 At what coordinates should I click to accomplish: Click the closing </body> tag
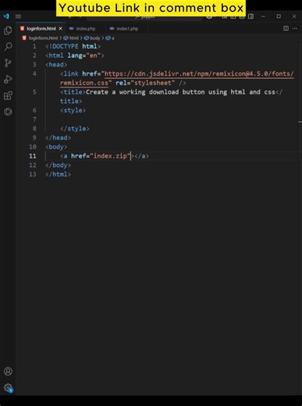tap(58, 165)
